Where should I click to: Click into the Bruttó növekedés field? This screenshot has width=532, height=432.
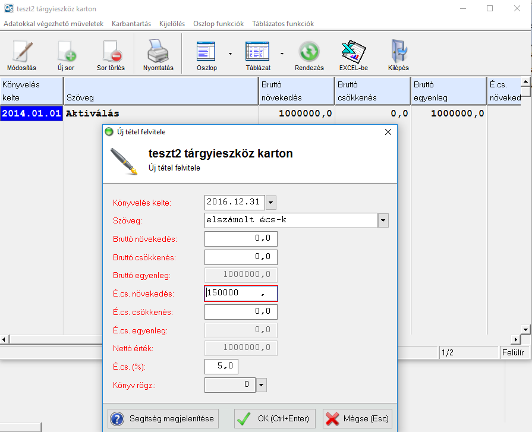click(x=241, y=239)
